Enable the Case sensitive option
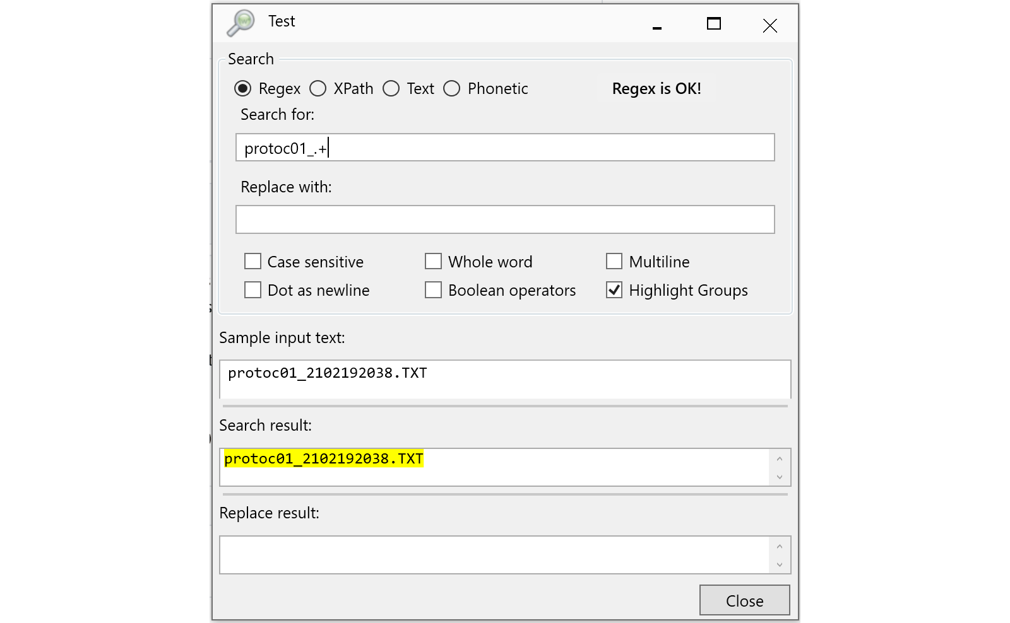Screen dimensions: 1010x623 [x=252, y=261]
